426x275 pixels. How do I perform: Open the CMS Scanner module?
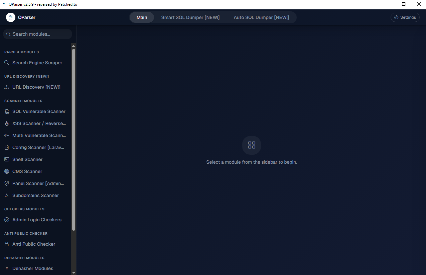click(x=35, y=171)
